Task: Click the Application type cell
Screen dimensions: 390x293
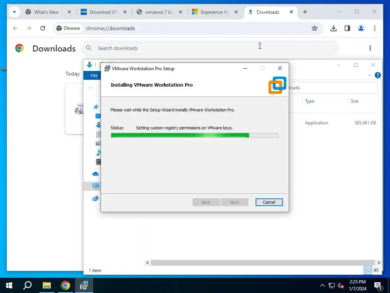Action: (x=316, y=122)
